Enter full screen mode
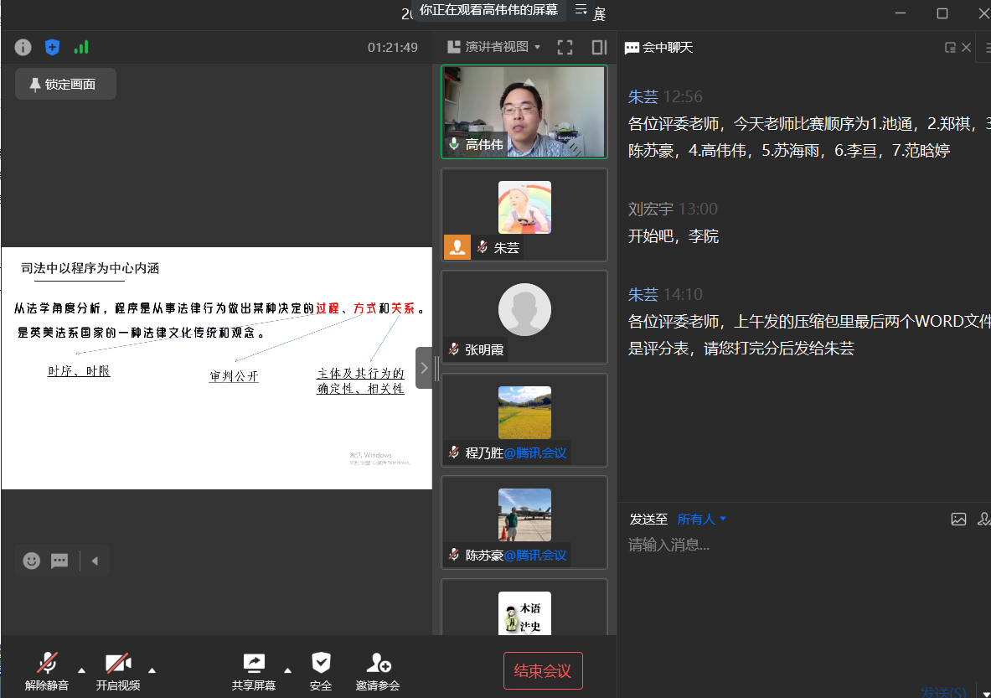 (x=565, y=47)
